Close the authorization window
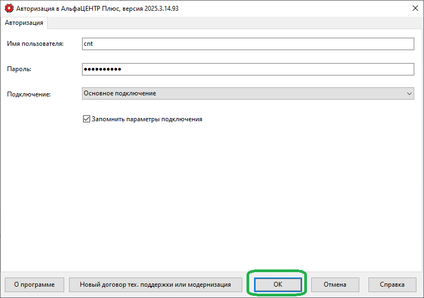424x298 pixels. tap(415, 9)
